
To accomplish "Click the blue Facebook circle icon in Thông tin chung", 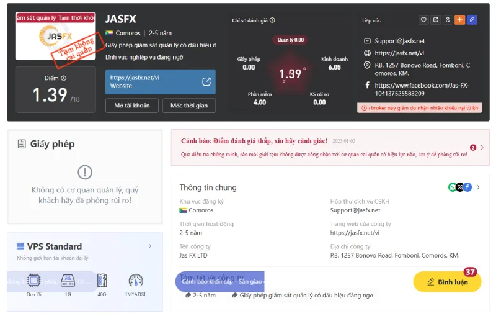I will (x=467, y=187).
